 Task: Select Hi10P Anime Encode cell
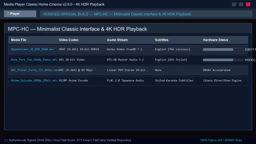coord(73,81)
